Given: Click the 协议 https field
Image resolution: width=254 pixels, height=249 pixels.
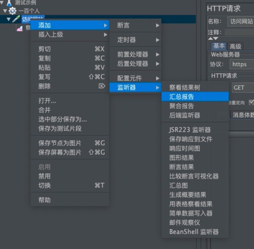Looking at the screenshot, I should (242, 64).
